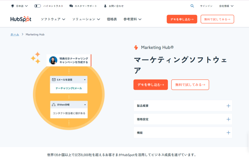Image resolution: width=249 pixels, height=163 pixels.
Task: Click header 無料で試してみる button
Action: (217, 19)
